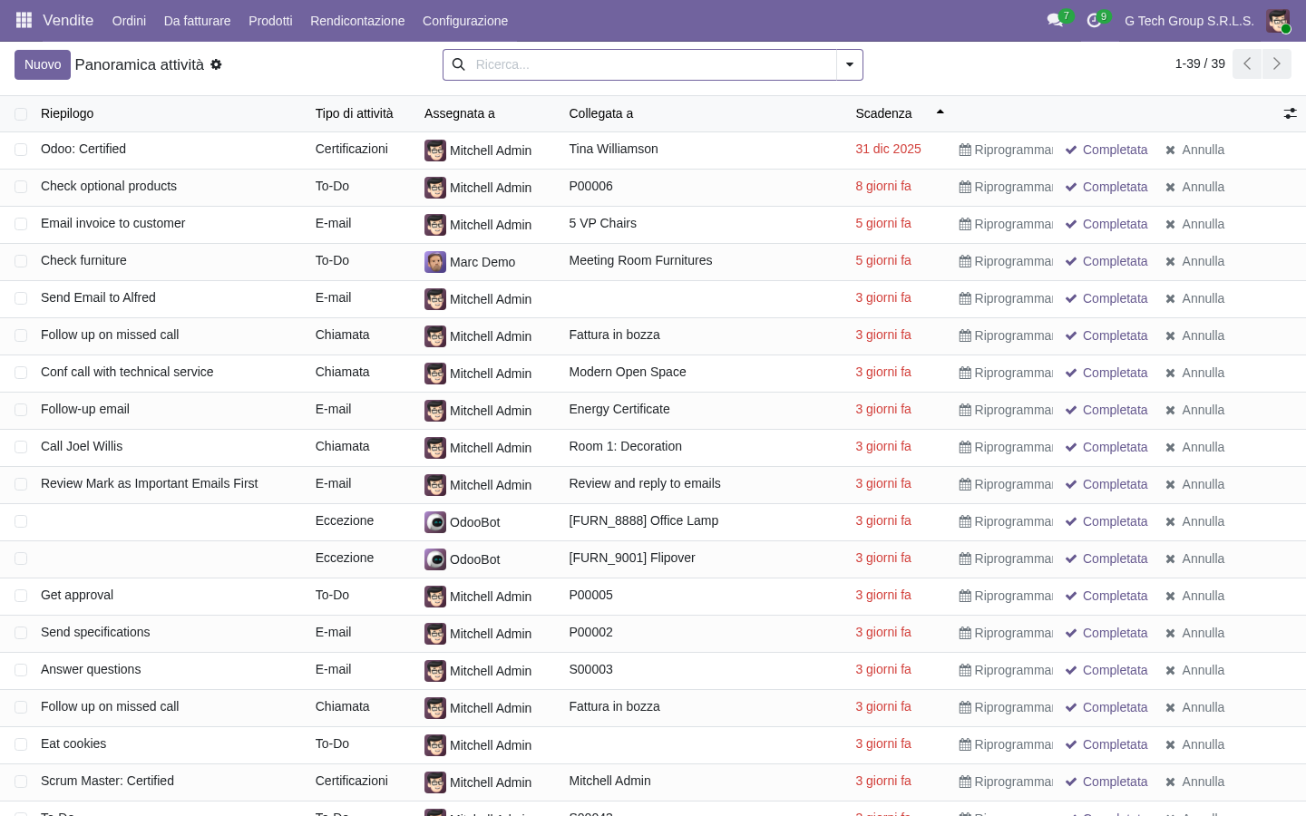Cancel the Eat cookies activity
The width and height of the screenshot is (1306, 816).
[x=1194, y=744]
